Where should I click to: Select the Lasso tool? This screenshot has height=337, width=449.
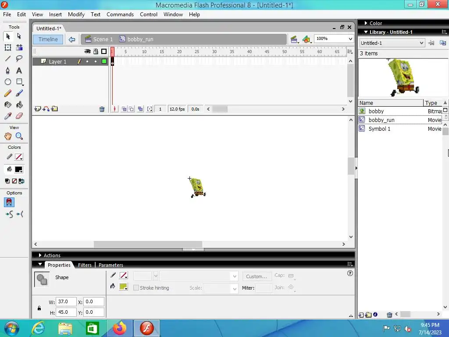(19, 59)
